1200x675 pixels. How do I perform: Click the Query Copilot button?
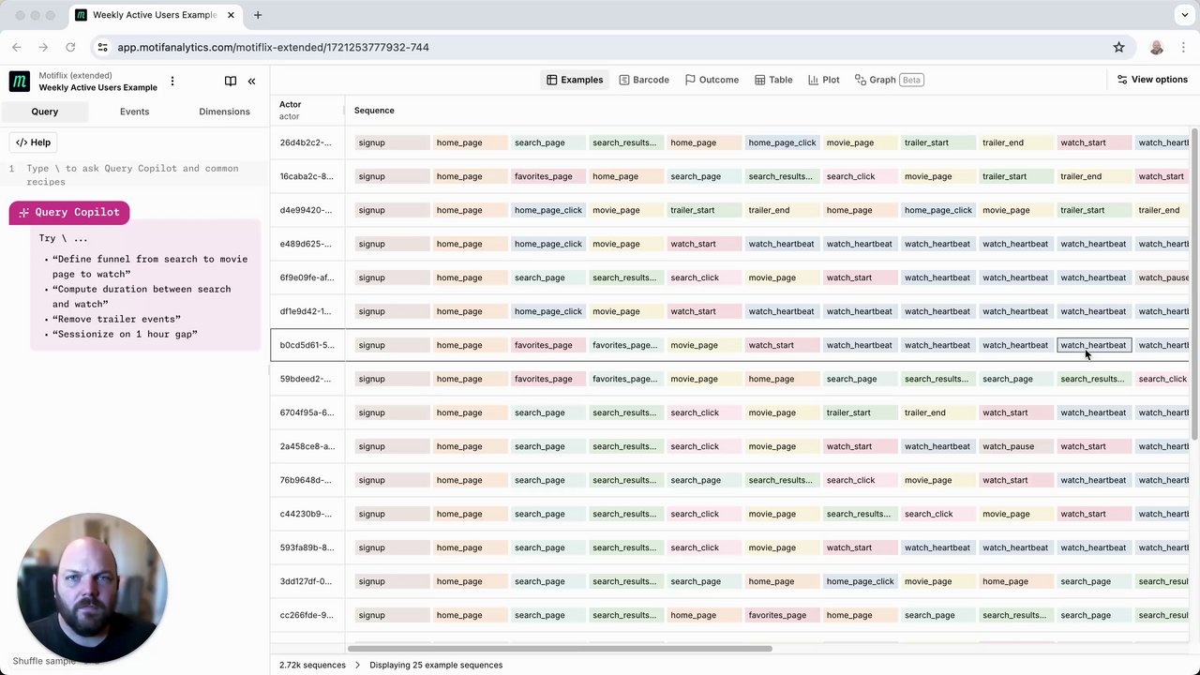(x=69, y=212)
